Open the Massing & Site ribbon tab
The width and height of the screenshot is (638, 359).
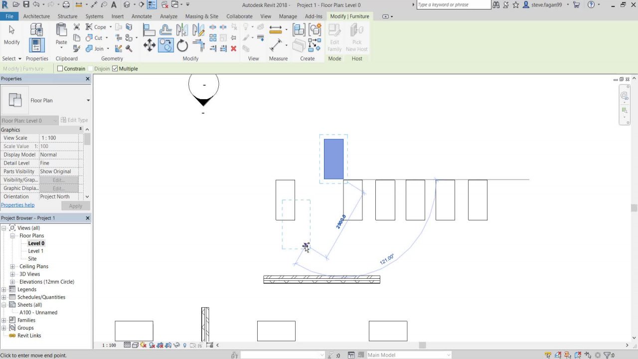(x=201, y=16)
